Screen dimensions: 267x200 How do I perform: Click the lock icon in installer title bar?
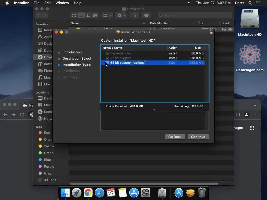211,32
